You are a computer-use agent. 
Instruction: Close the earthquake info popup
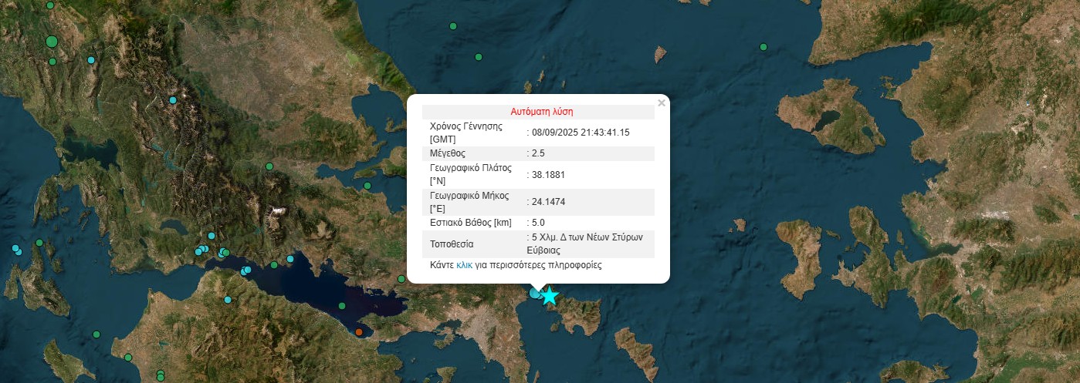661,102
